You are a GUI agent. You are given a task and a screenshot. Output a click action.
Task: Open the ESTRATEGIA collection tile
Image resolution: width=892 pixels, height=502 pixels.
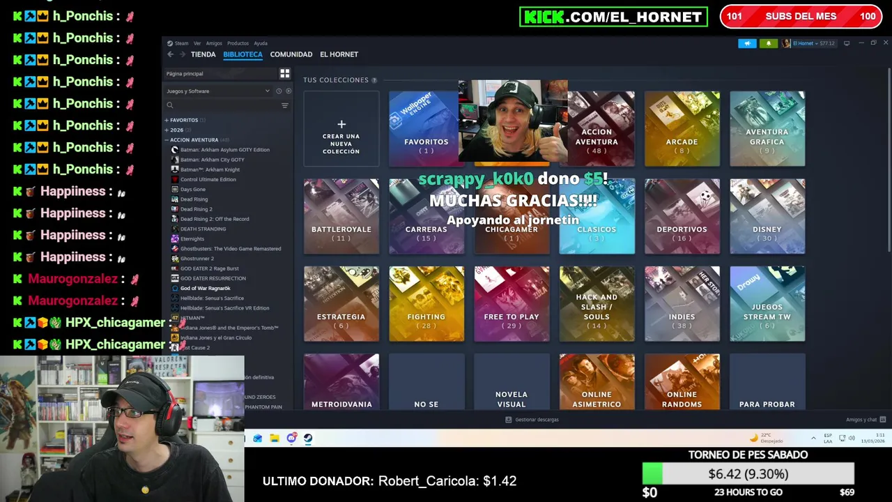(341, 304)
